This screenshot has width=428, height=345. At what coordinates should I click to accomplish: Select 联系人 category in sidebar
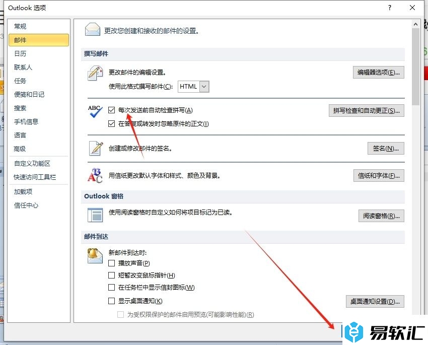38,67
